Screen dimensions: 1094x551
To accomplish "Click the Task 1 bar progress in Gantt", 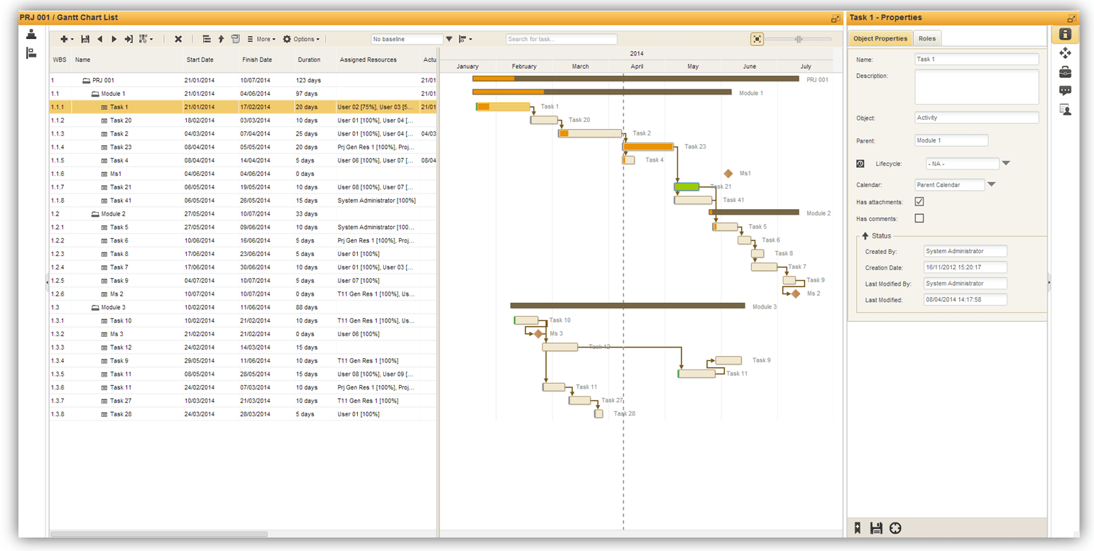I will (483, 106).
